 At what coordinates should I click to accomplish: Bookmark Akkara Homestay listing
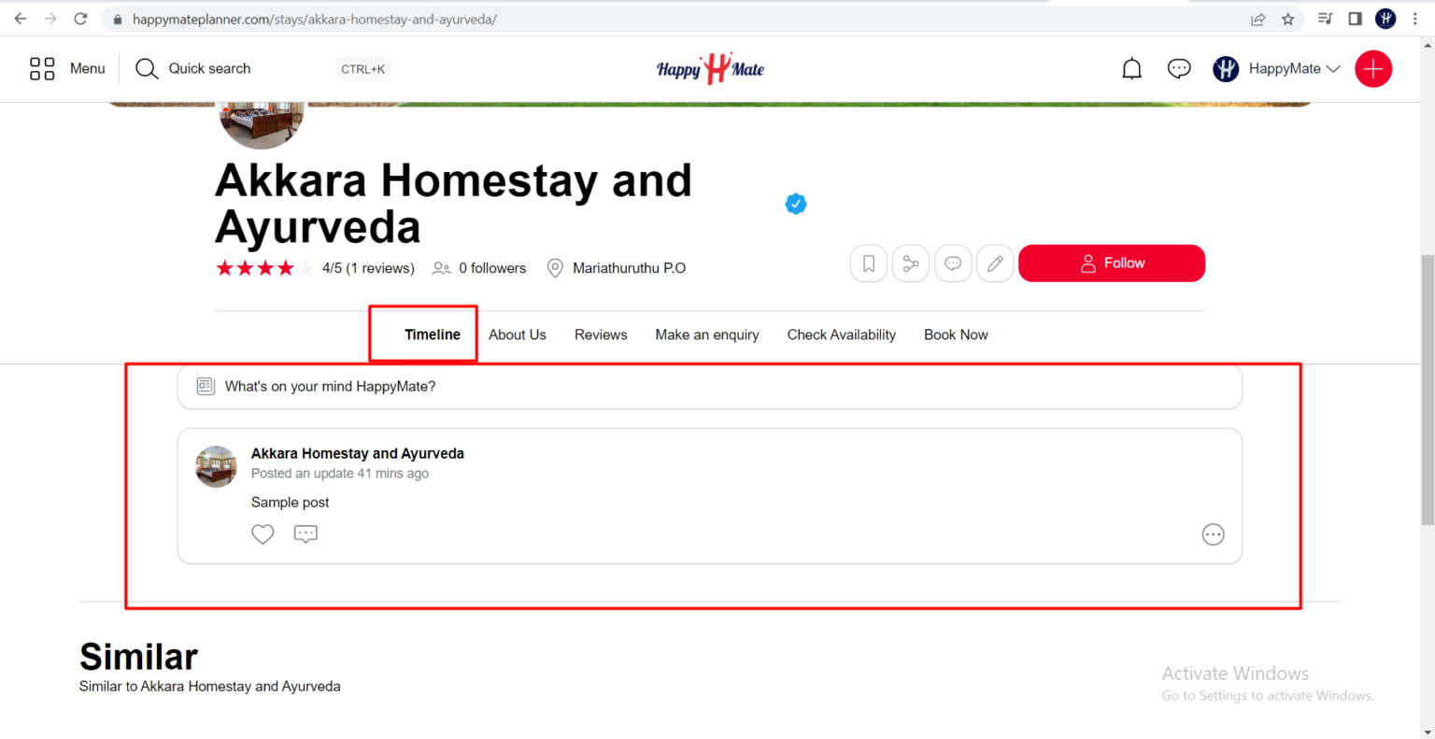(x=869, y=263)
